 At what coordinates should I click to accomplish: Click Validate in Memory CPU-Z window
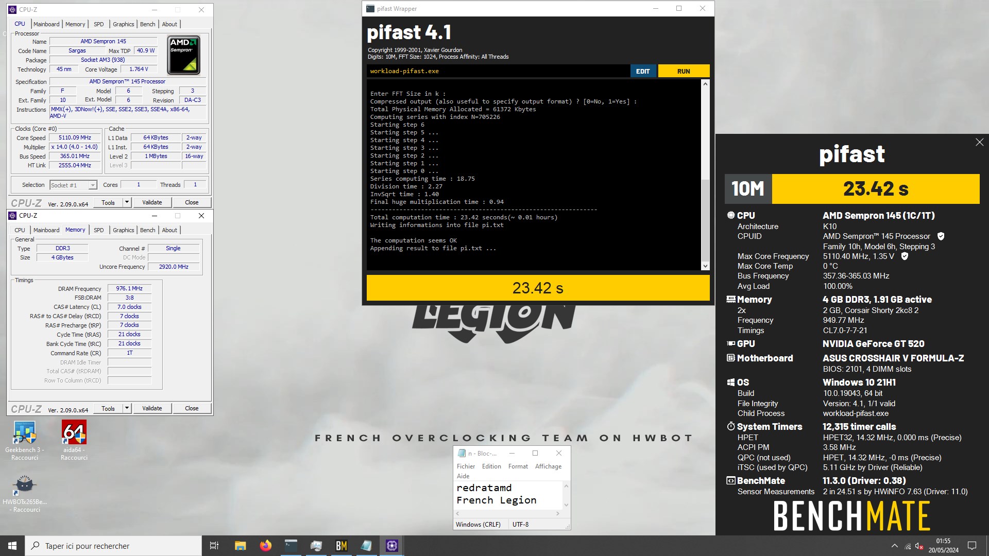click(x=152, y=408)
